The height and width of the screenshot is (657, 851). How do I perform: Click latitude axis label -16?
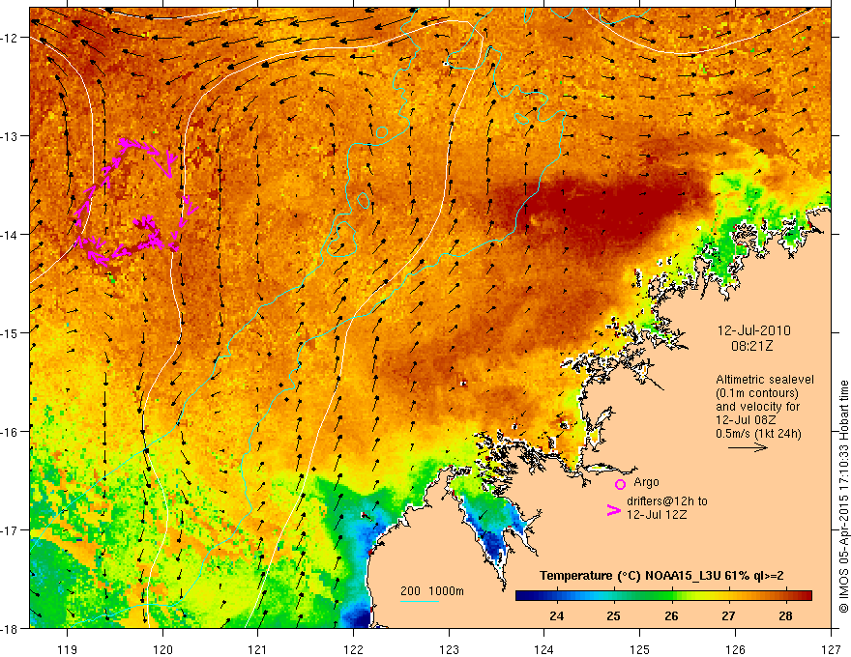point(10,432)
